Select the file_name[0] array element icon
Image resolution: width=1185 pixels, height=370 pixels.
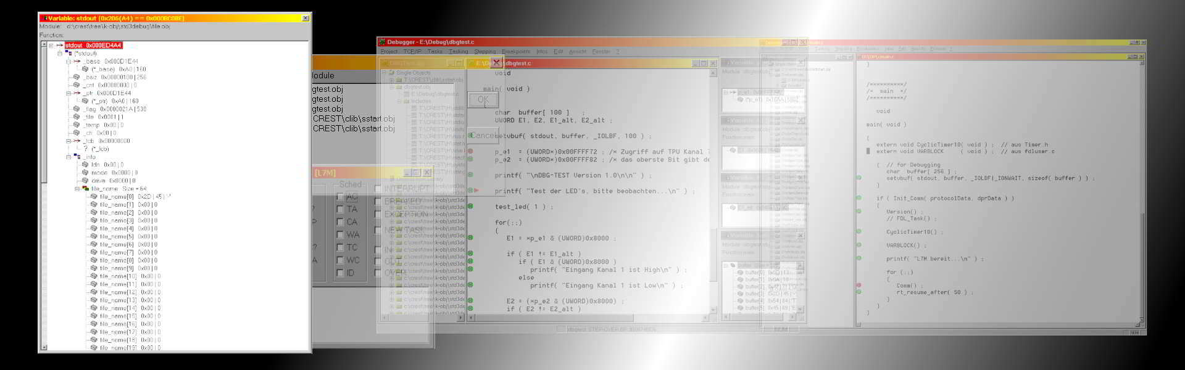94,197
